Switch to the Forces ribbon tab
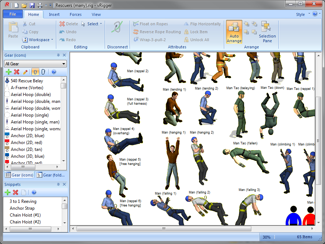Screen dimensions: 325x244 click(75, 14)
